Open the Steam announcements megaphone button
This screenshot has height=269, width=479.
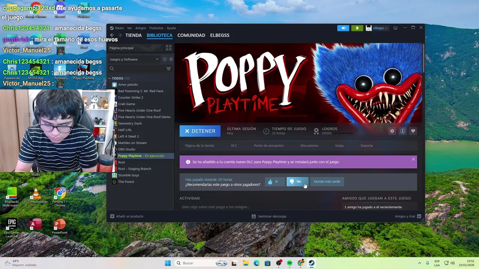point(343,28)
